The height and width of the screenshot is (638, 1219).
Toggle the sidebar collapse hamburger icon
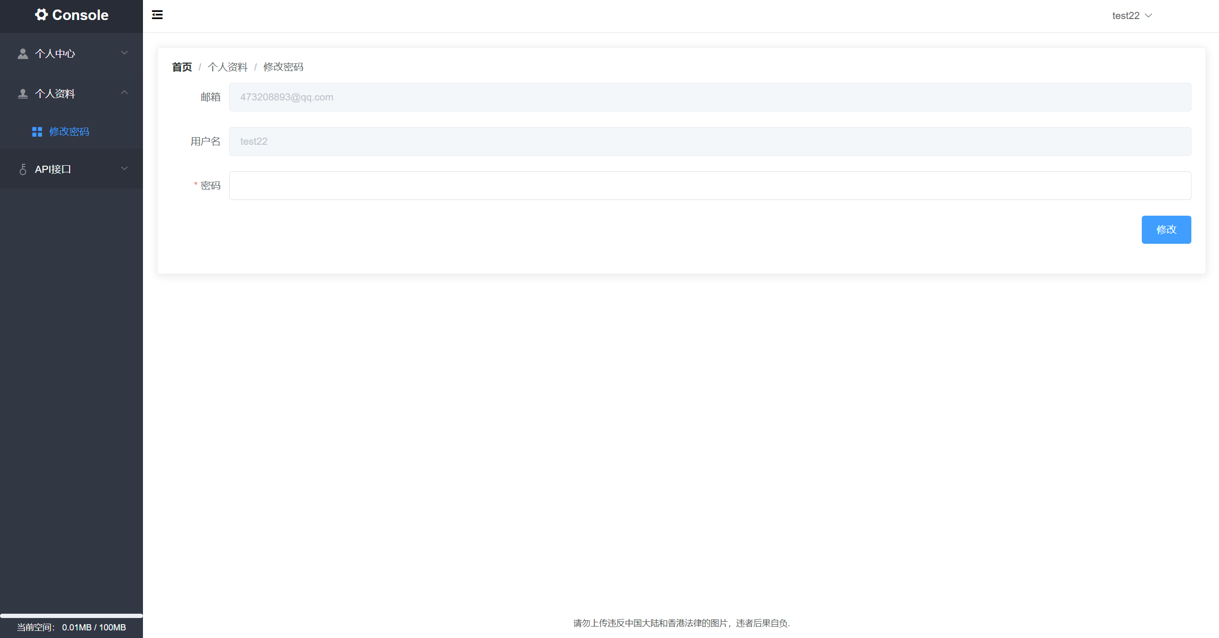pos(157,15)
